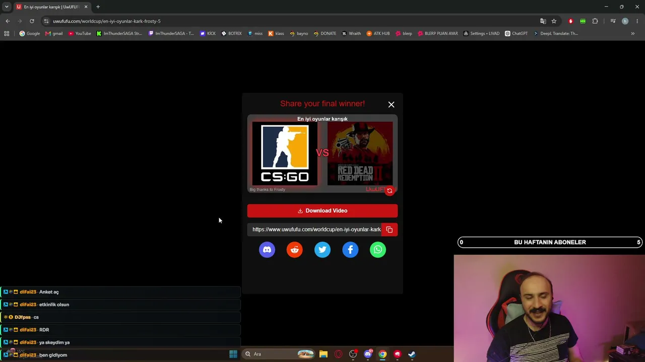The width and height of the screenshot is (645, 362).
Task: Share the result on Reddit
Action: [295, 250]
